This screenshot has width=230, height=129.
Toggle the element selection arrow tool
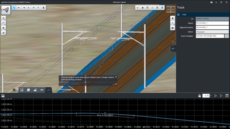(x=14, y=7)
